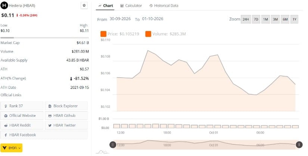Click the Oct 01 label on chart axis
The image size is (308, 156).
tap(214, 132)
